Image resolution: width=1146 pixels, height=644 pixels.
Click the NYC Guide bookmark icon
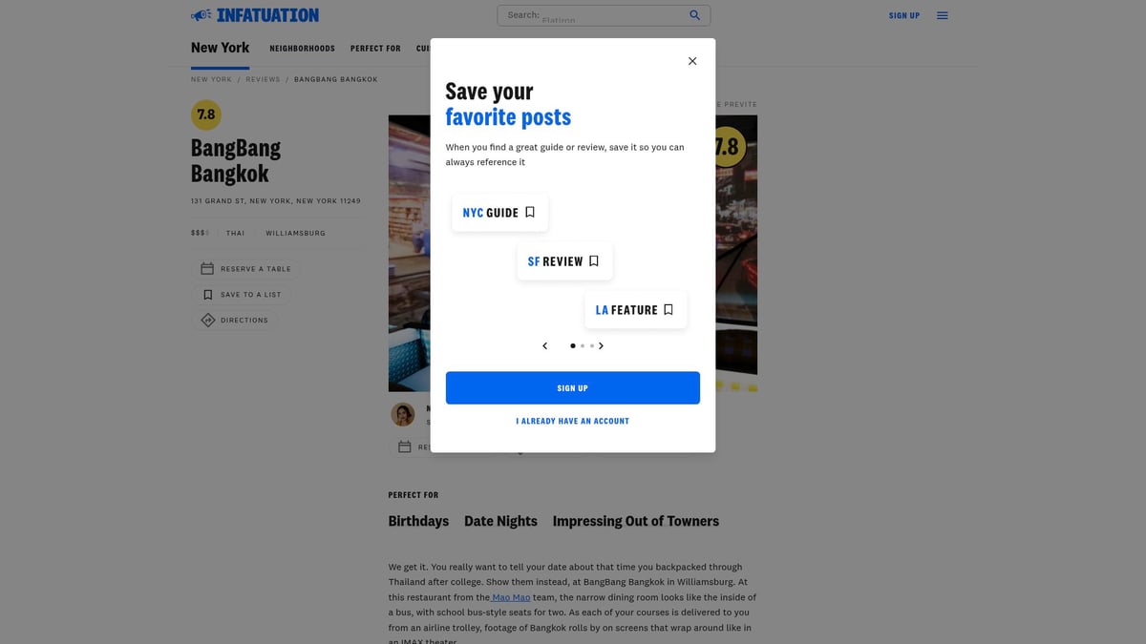530,212
